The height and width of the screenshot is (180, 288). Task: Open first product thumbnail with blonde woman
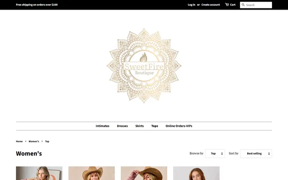point(39,173)
